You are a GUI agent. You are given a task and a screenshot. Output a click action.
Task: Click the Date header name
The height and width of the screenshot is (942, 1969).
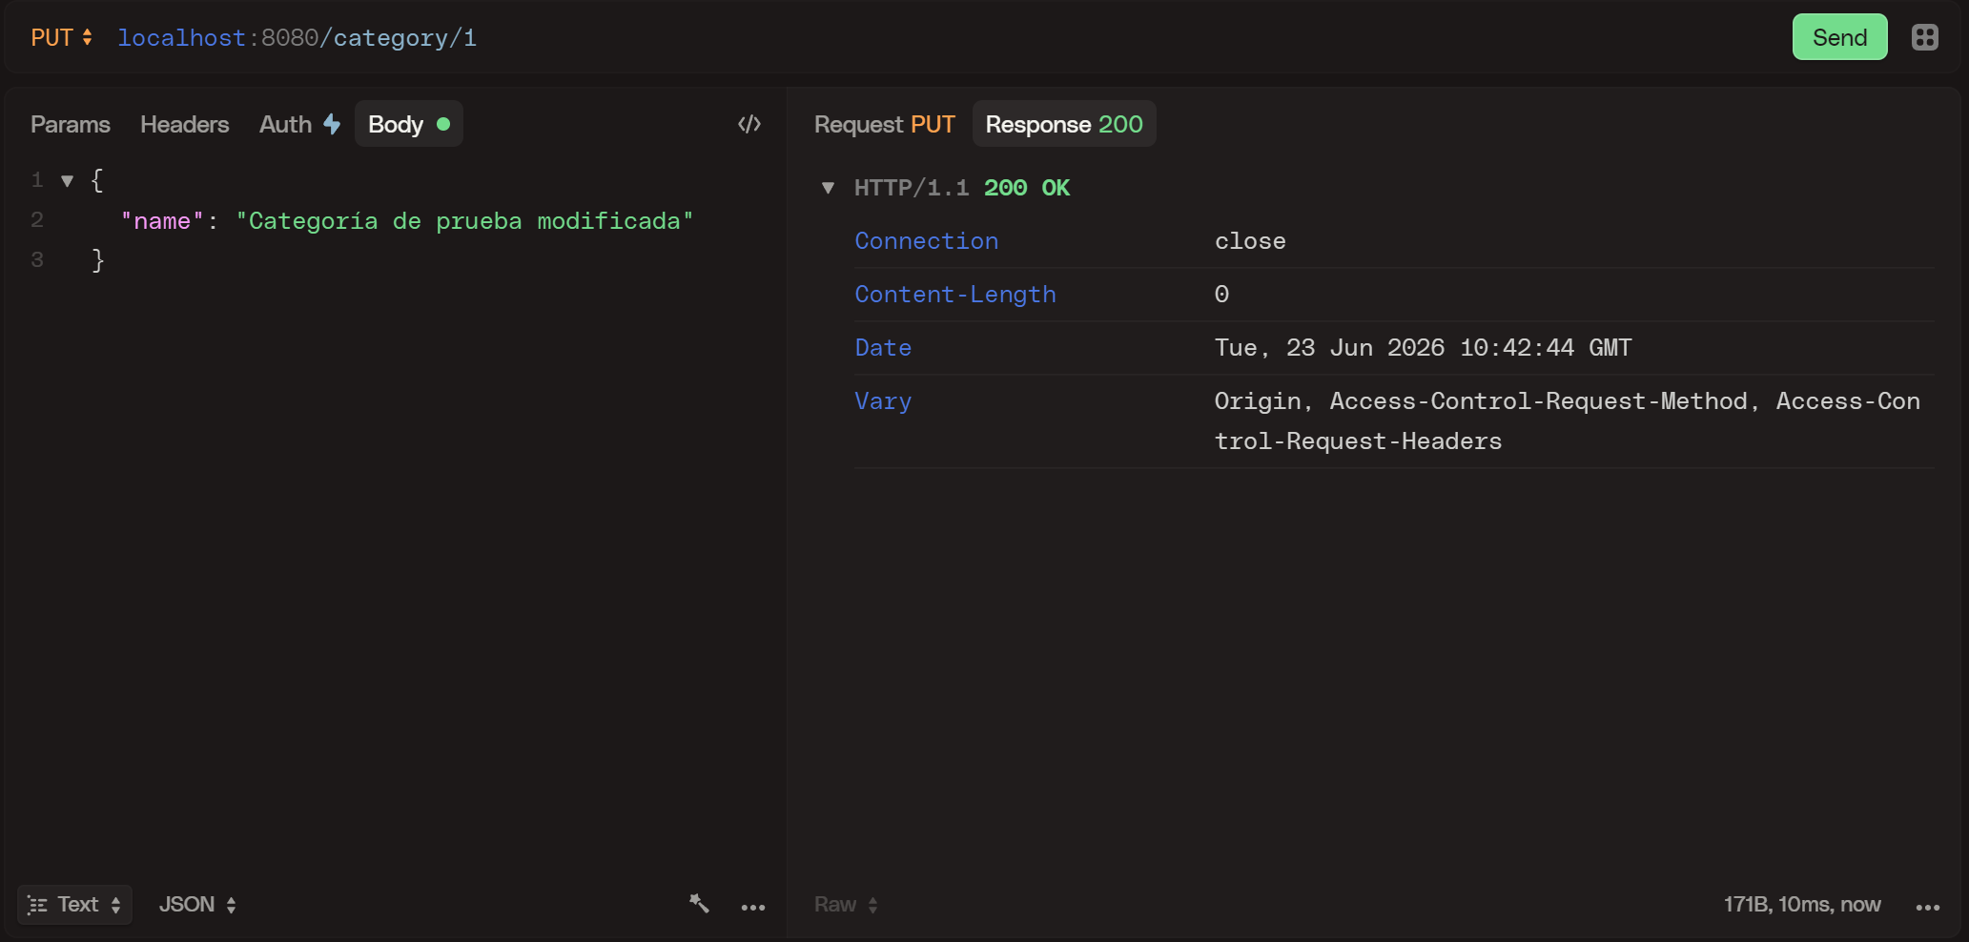coord(883,348)
